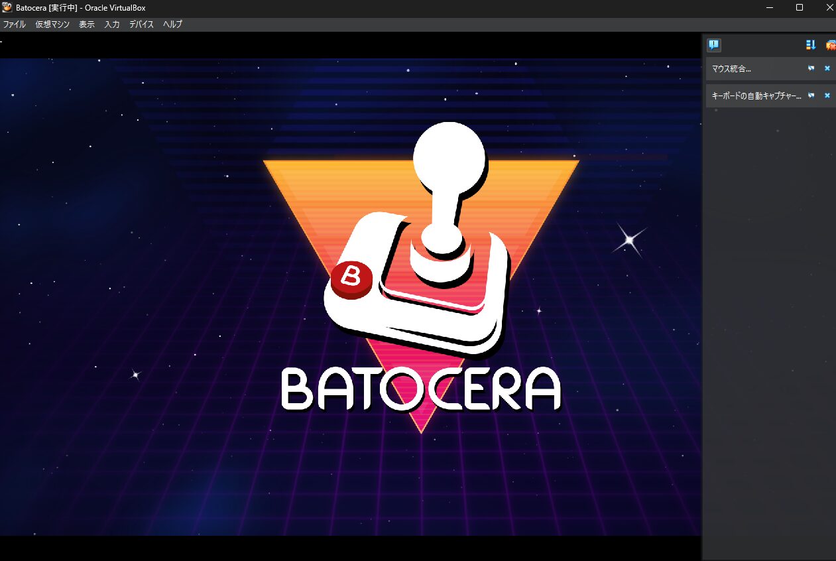836x561 pixels.
Task: Click the VirtualBox icon in title bar
Action: [x=7, y=7]
